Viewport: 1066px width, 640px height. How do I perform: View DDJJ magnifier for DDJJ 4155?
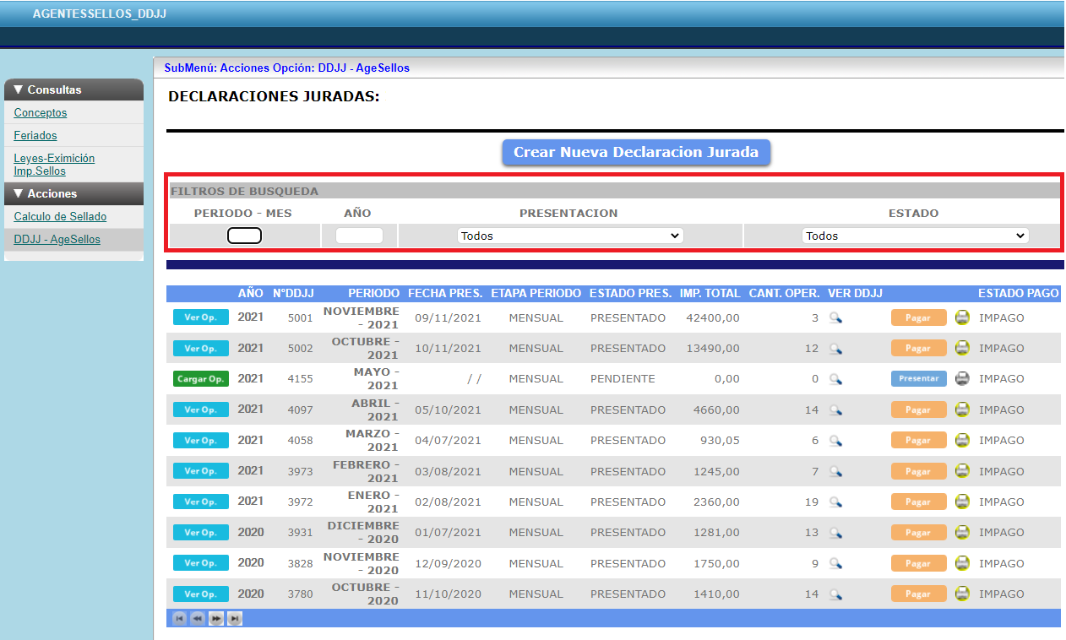tap(835, 379)
